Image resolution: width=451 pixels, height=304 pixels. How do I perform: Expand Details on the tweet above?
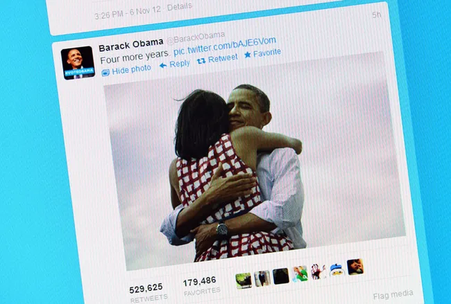click(x=180, y=7)
